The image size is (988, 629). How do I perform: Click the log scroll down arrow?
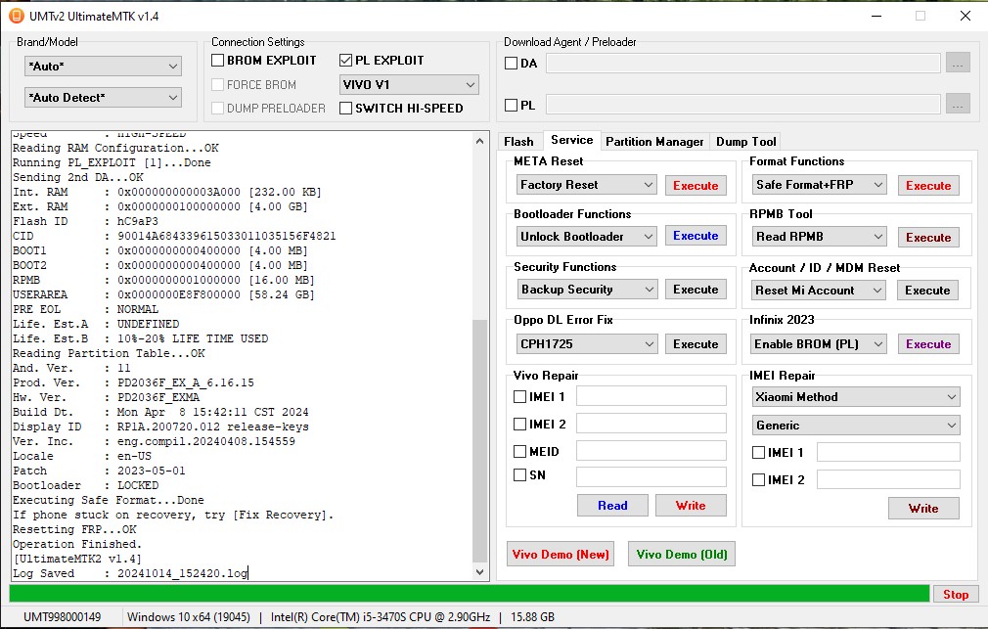479,571
